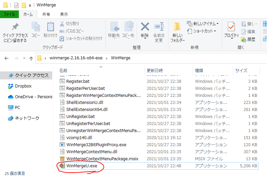Click the Edit (編集) ribbon button
This screenshot has height=177, width=267.
pyautogui.click(x=248, y=32)
